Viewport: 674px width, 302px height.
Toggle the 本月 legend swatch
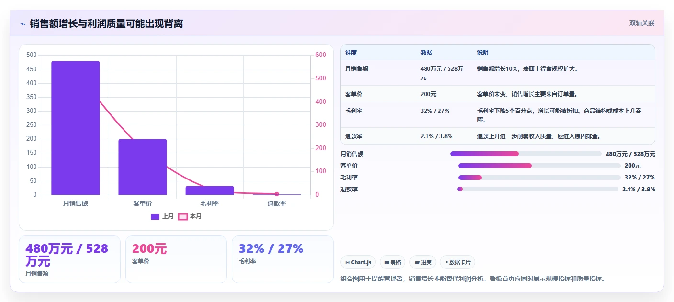(182, 216)
